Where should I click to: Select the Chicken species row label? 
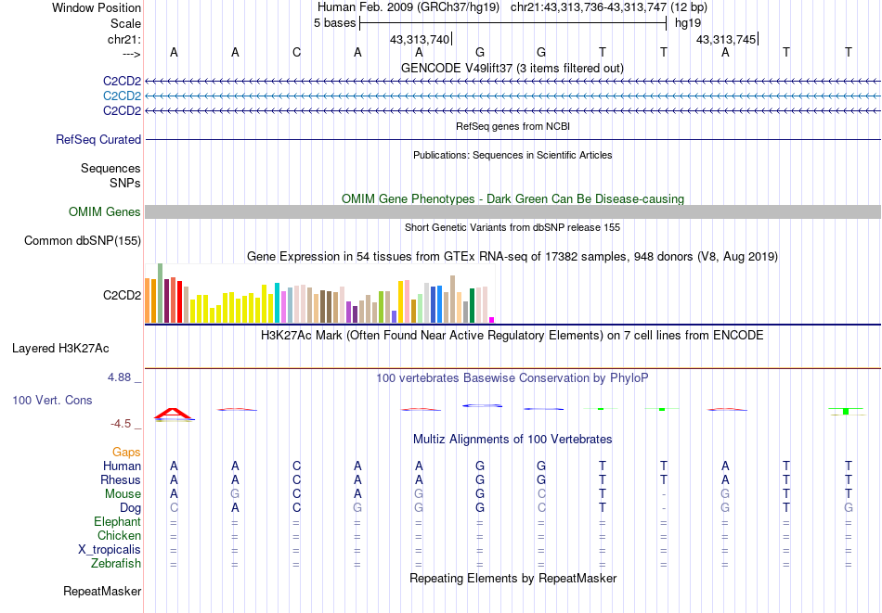point(119,535)
